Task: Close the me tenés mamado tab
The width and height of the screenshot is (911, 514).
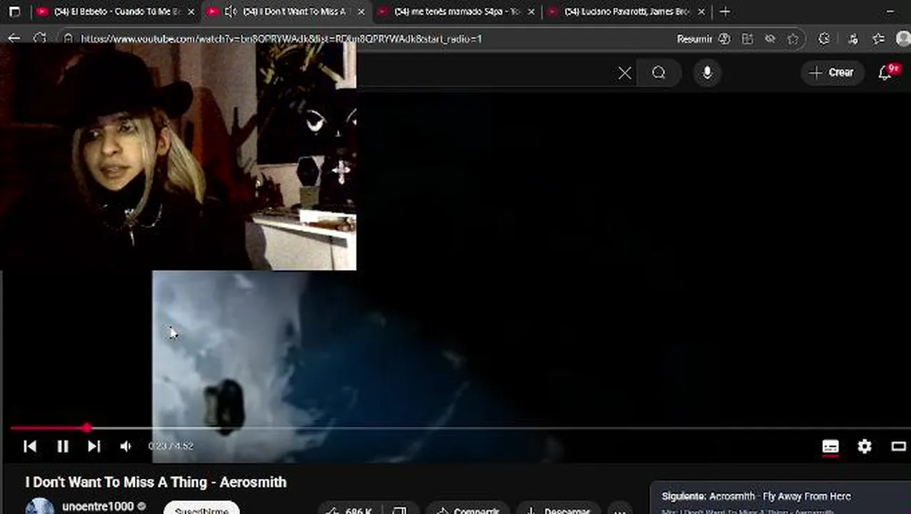Action: tap(531, 12)
